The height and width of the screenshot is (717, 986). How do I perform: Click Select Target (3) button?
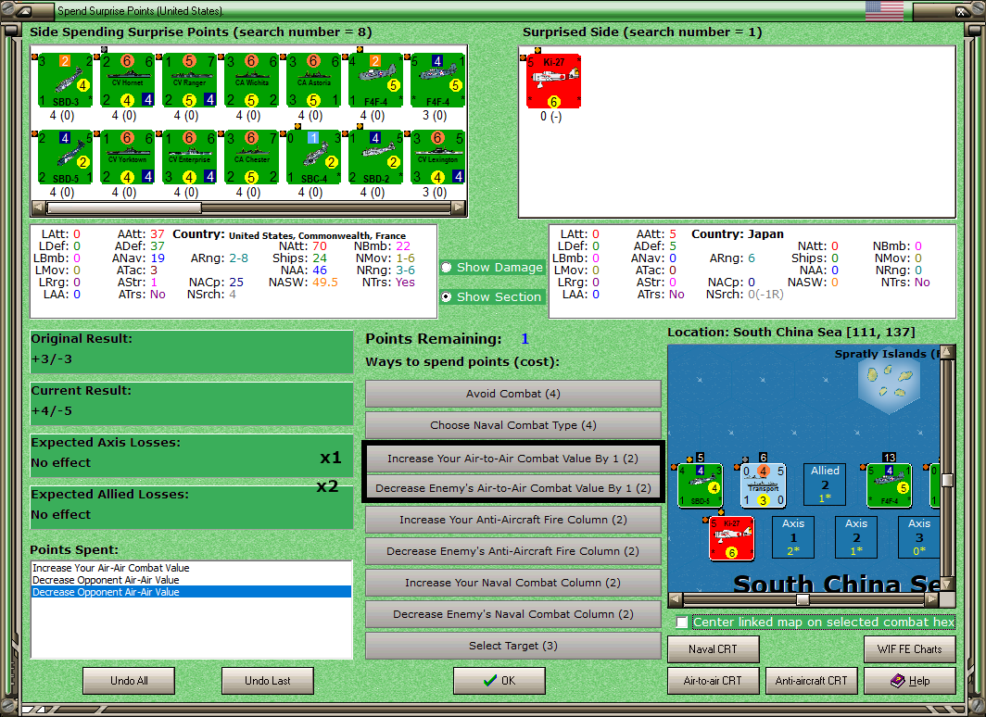coord(513,646)
